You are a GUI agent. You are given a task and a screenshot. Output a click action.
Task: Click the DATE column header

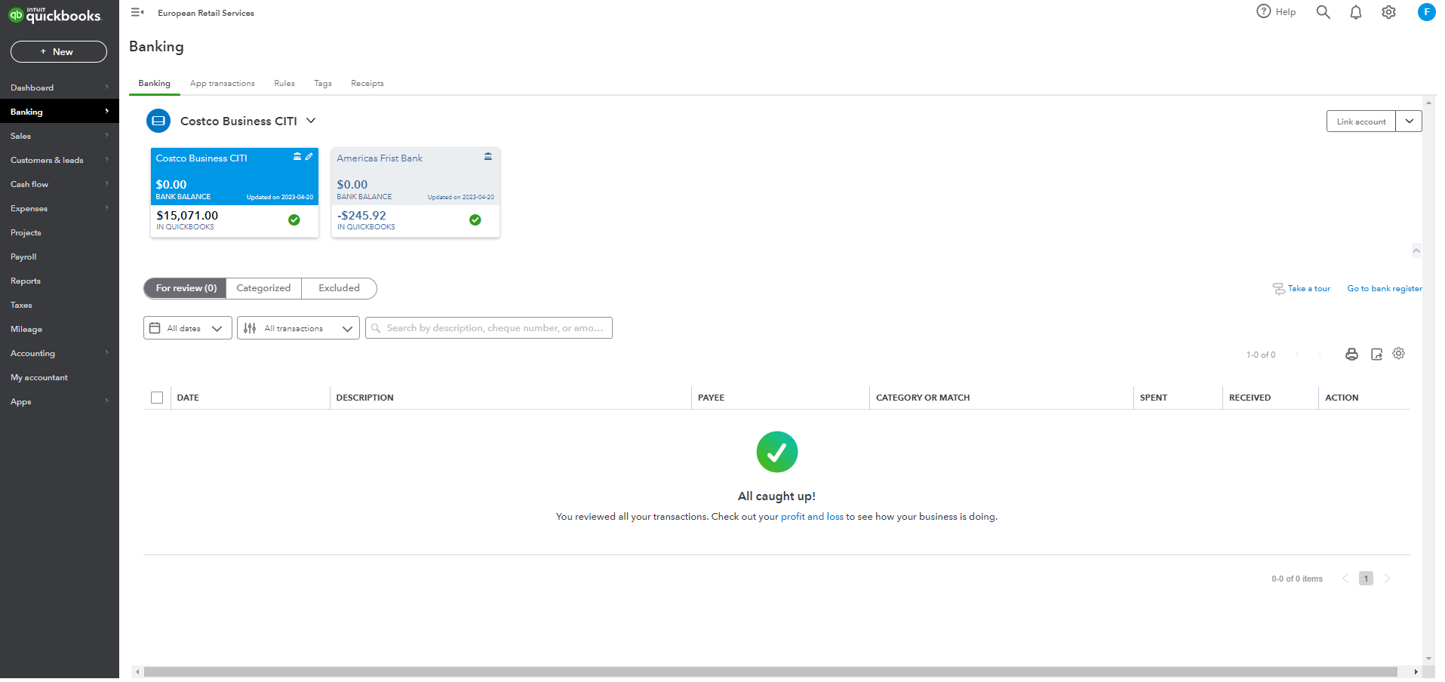tap(188, 398)
